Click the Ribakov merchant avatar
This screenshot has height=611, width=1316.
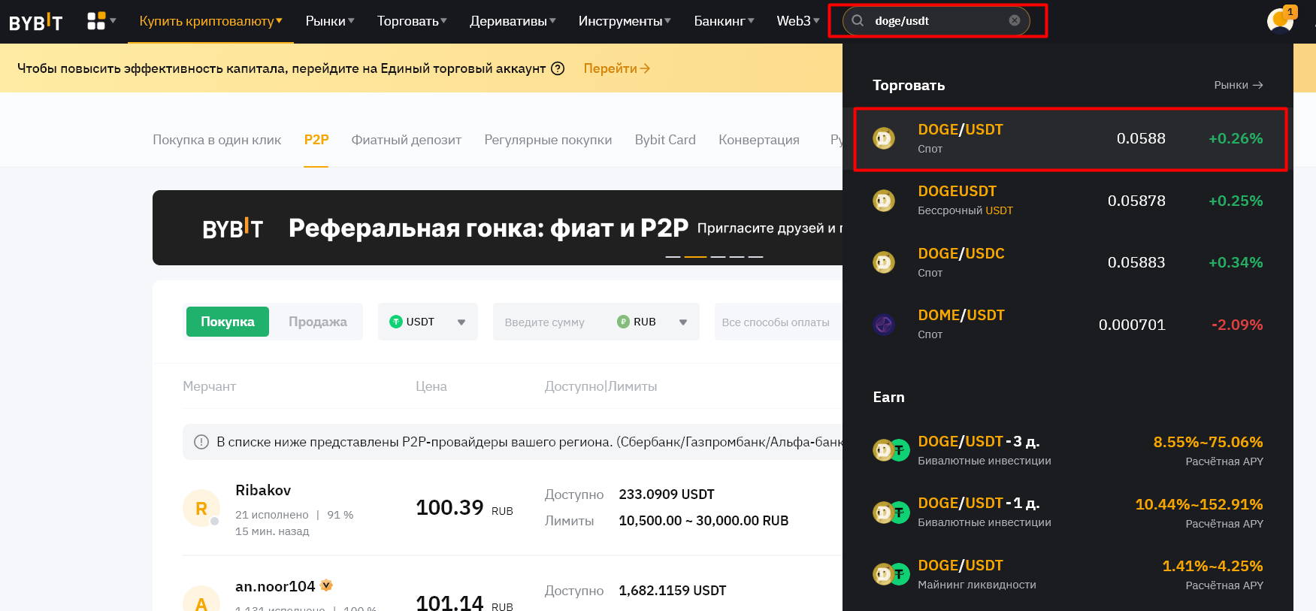[x=201, y=509]
